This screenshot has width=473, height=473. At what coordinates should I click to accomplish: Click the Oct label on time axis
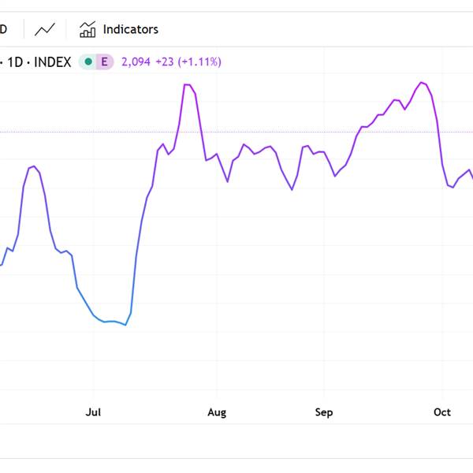click(442, 412)
